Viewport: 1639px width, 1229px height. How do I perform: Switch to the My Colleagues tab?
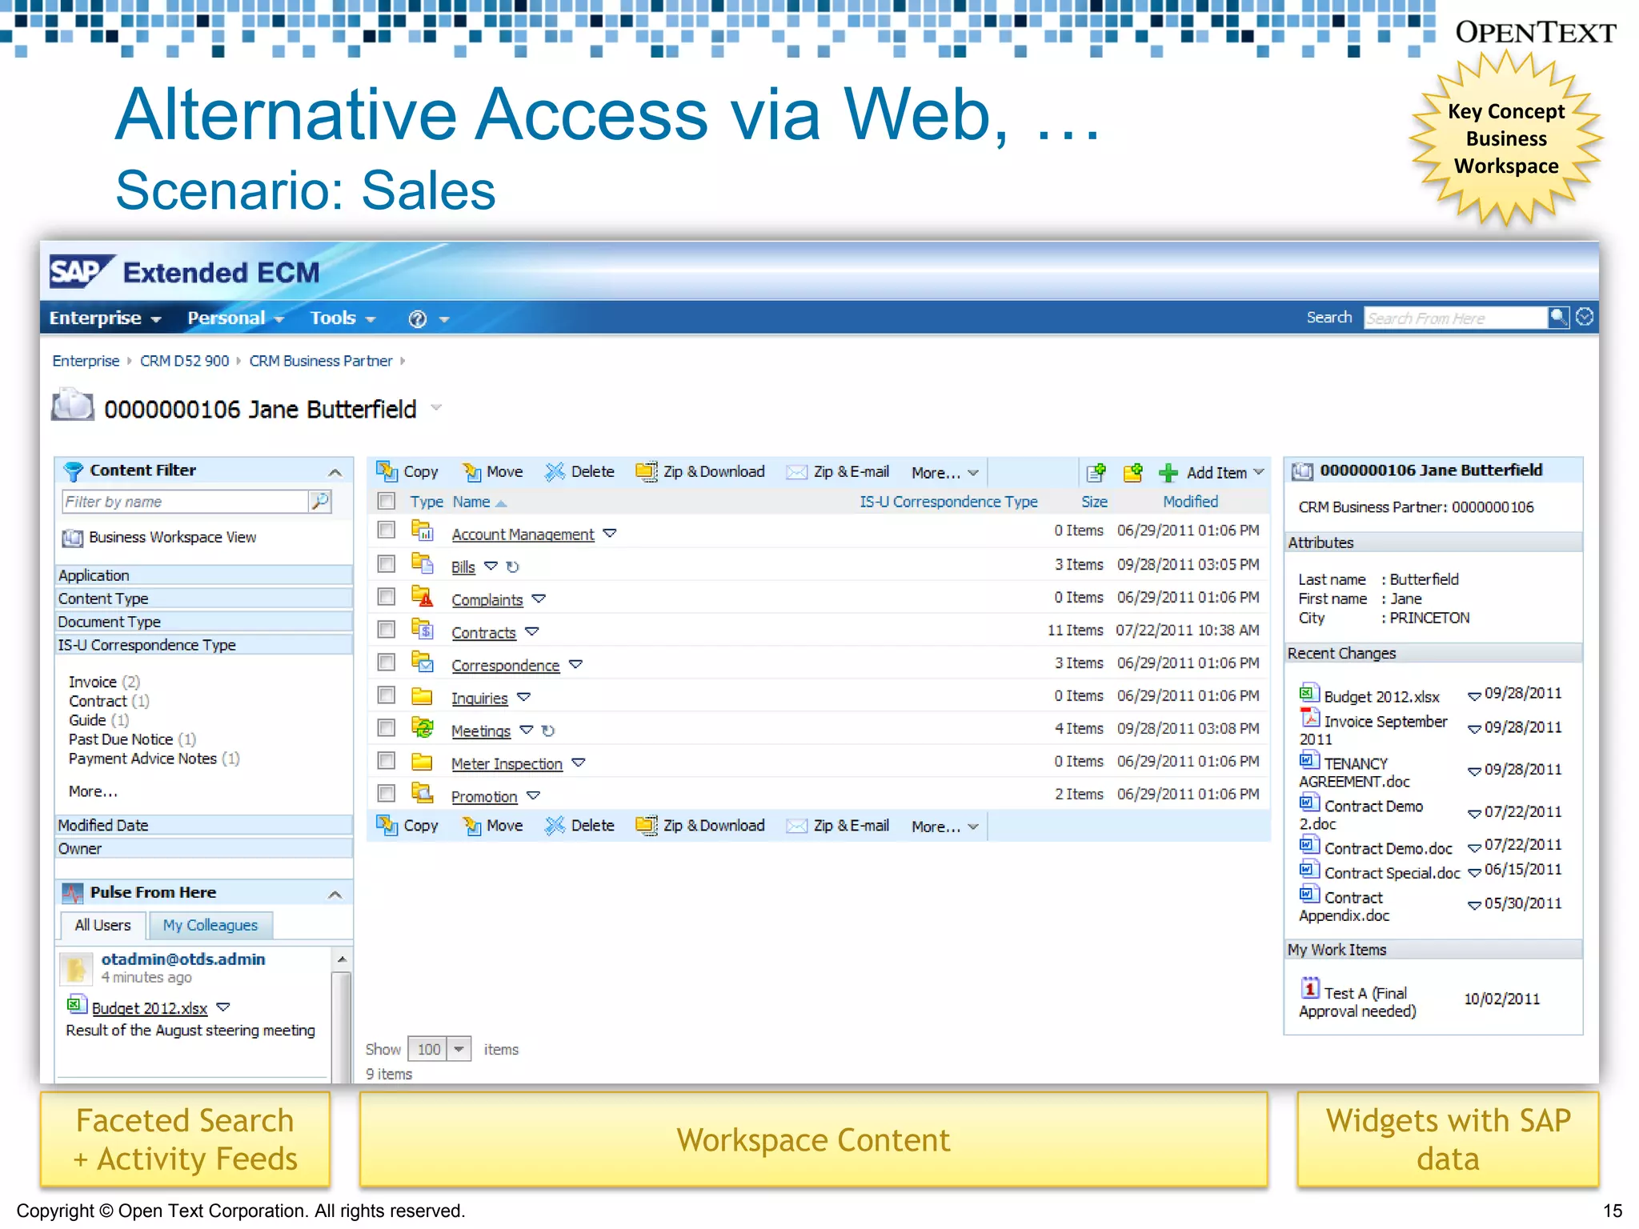[210, 925]
